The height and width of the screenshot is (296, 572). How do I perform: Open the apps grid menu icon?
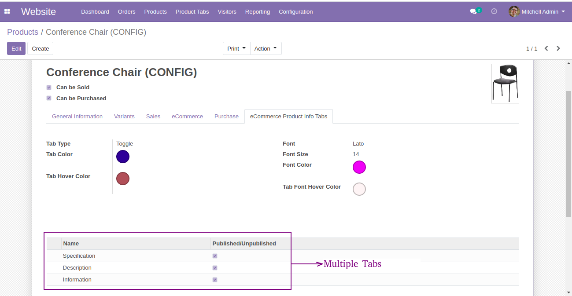[x=7, y=12]
